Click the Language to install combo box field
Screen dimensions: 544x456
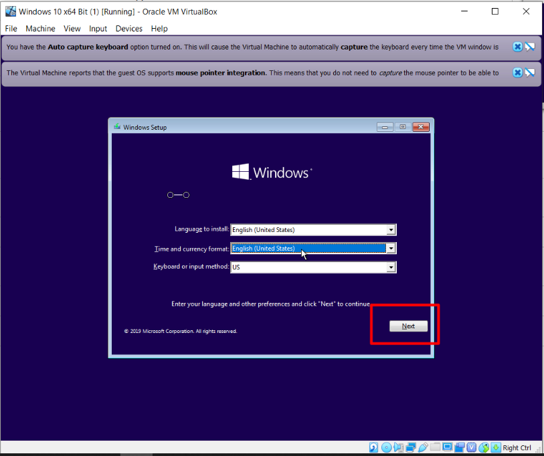313,229
